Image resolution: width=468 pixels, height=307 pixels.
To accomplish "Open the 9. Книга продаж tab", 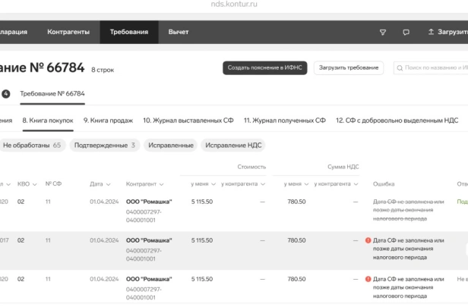I will click(x=108, y=121).
